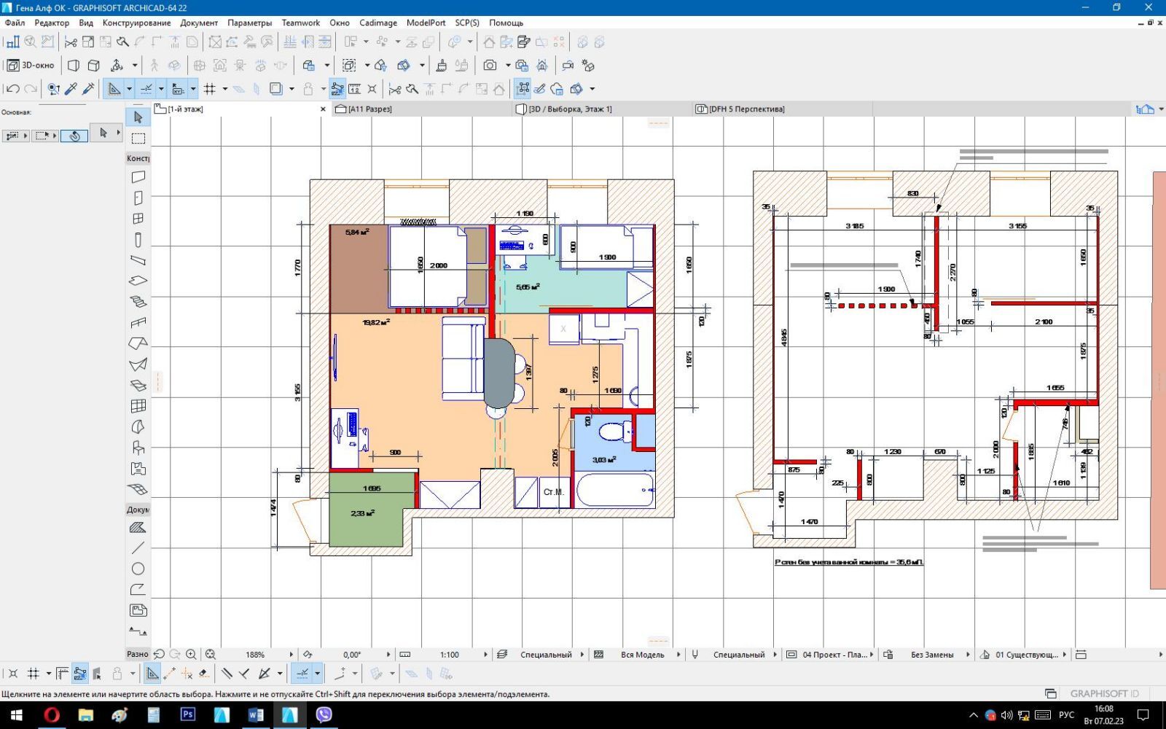Open the Конструирование menu
1166x729 pixels.
coord(136,23)
